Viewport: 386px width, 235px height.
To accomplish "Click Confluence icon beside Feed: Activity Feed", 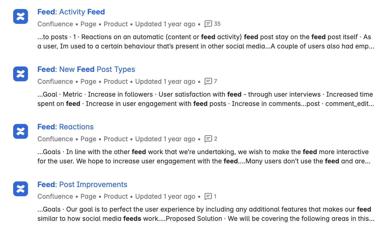I will tap(21, 16).
